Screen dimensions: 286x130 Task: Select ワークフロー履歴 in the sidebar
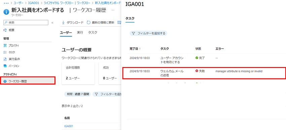(28, 81)
